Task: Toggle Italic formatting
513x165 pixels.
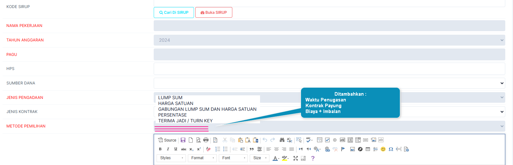Action: tap(168, 149)
